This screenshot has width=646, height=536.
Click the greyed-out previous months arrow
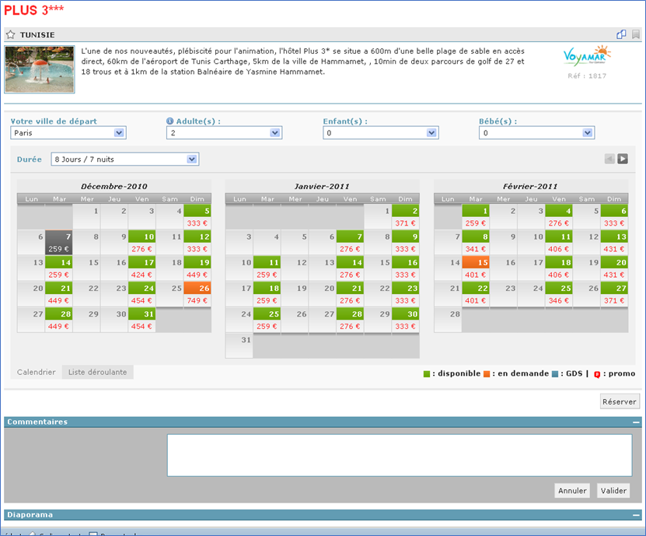point(609,159)
